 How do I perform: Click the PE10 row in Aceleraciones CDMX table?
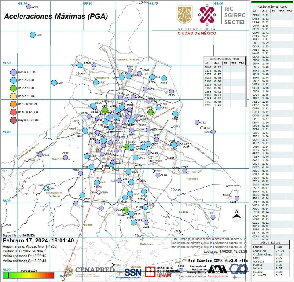[272, 15]
